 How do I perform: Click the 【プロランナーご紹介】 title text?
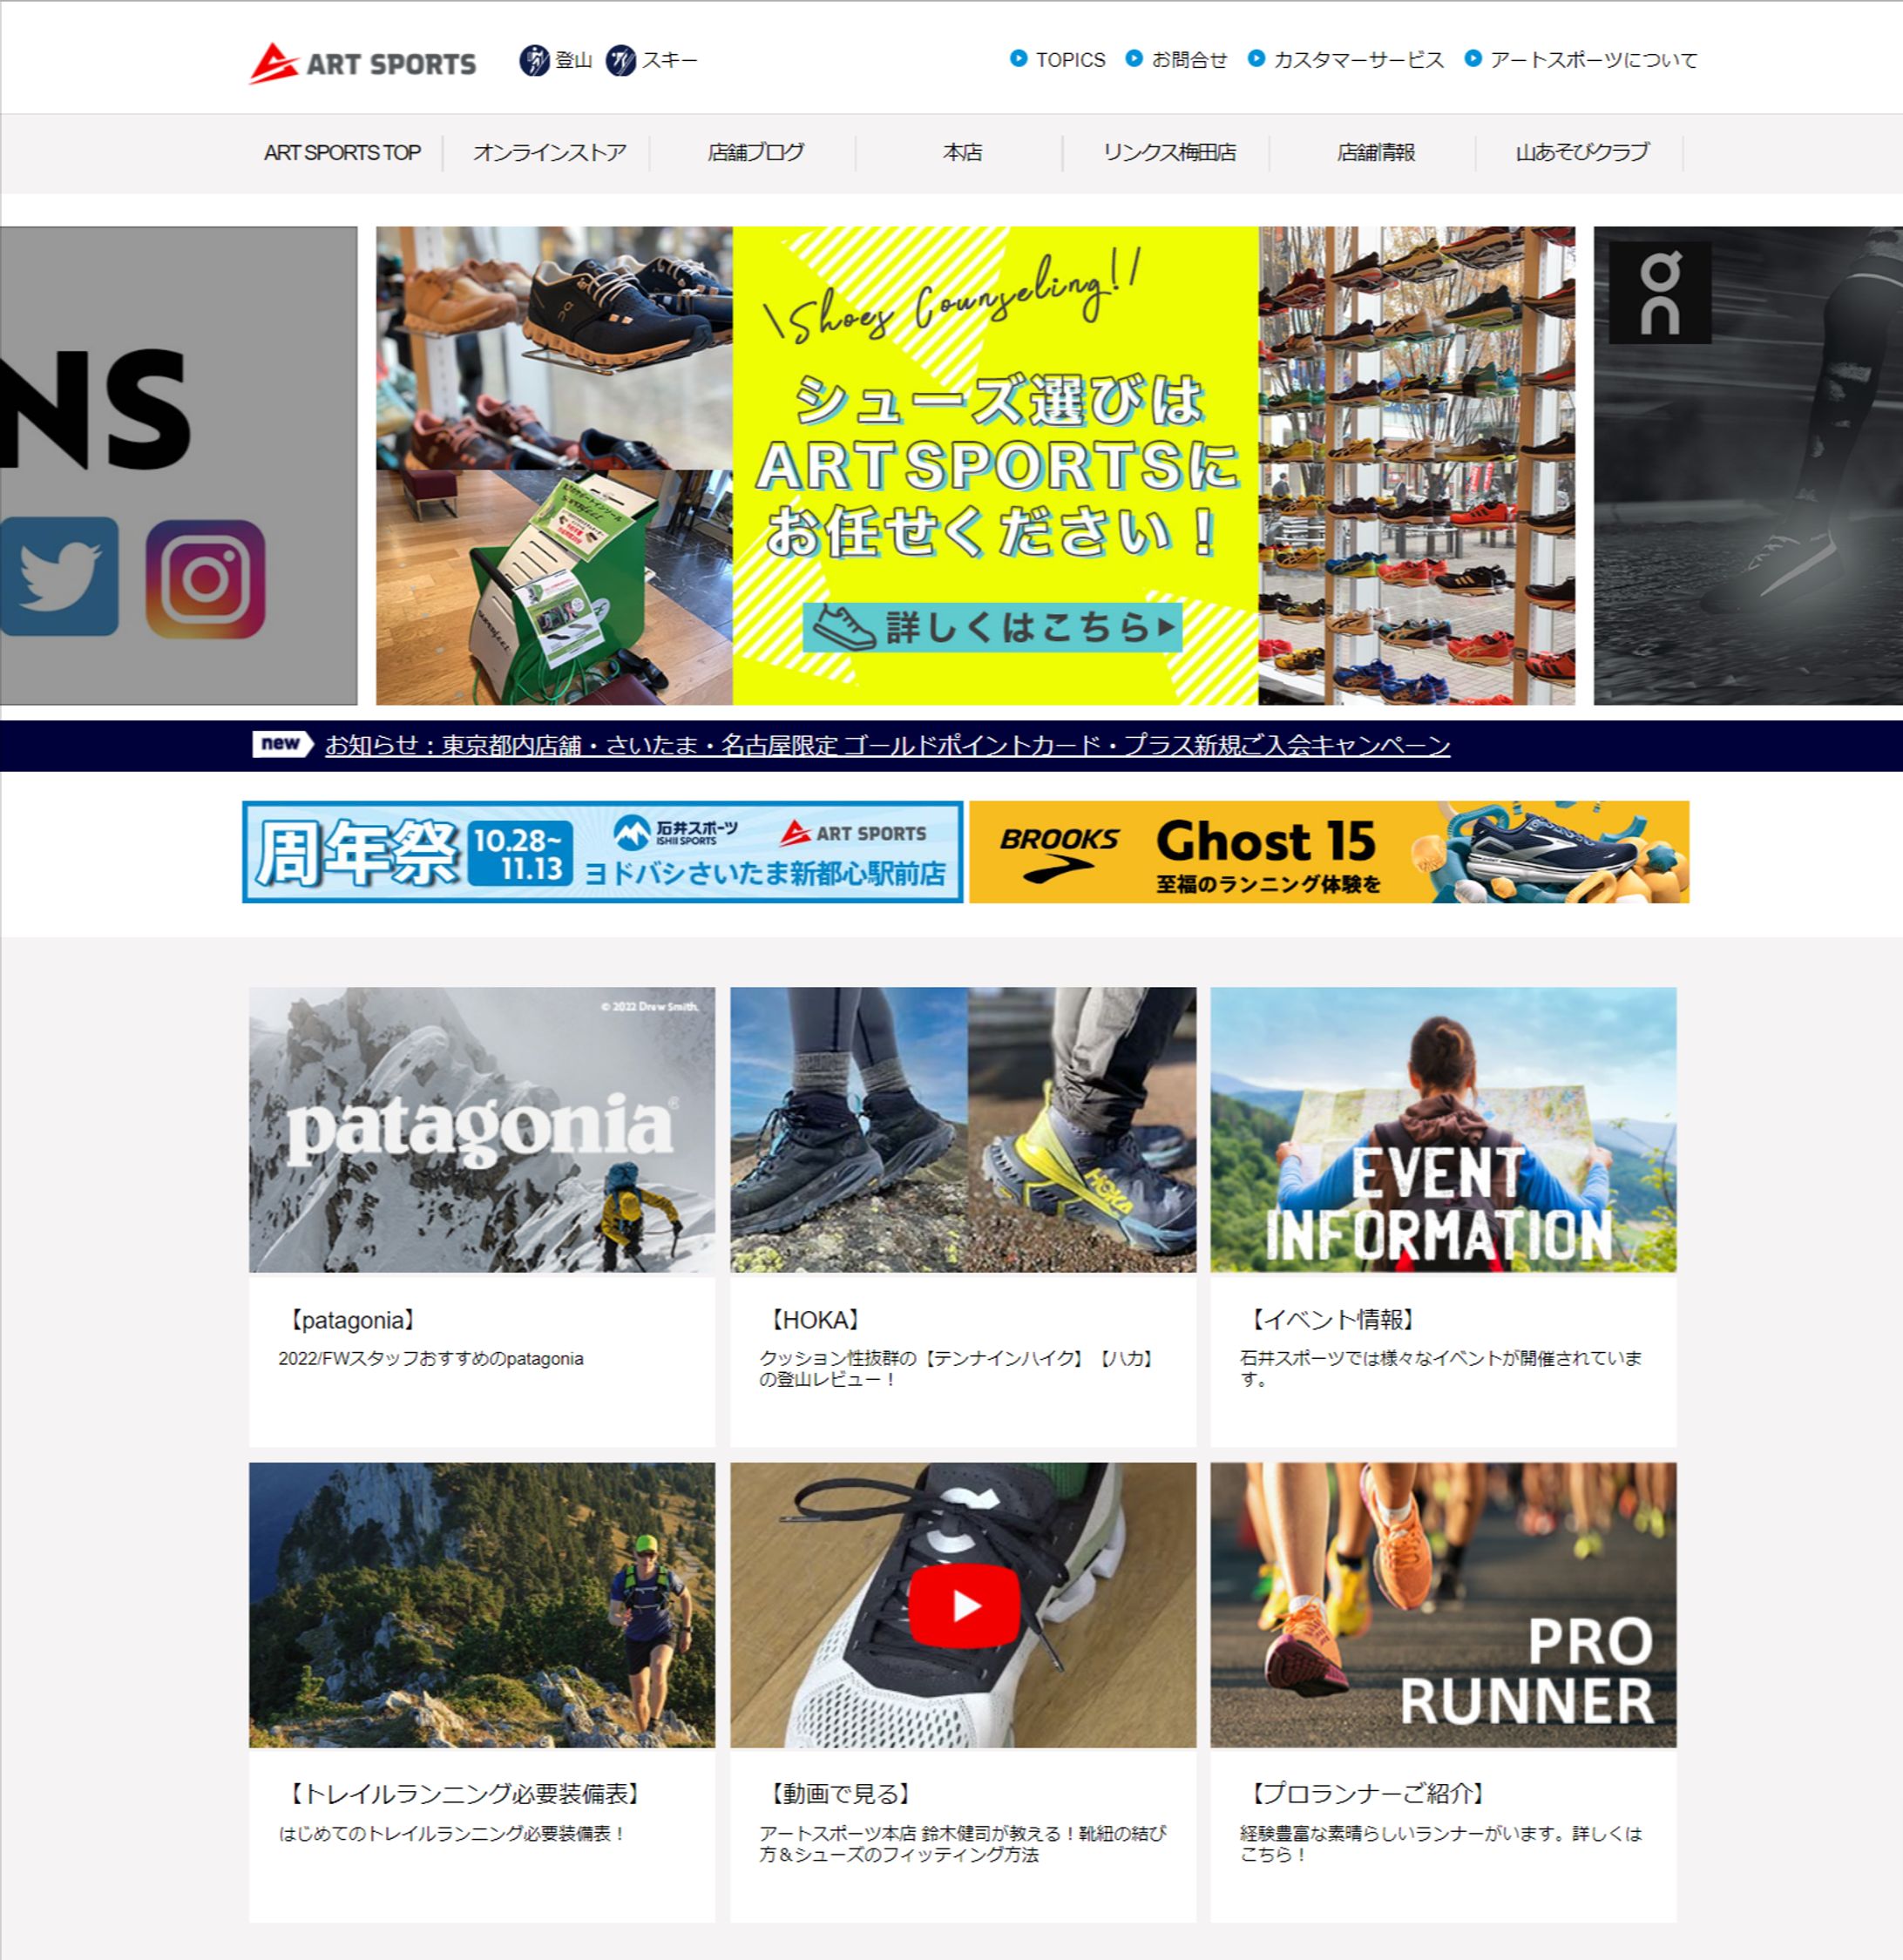pyautogui.click(x=1367, y=1794)
